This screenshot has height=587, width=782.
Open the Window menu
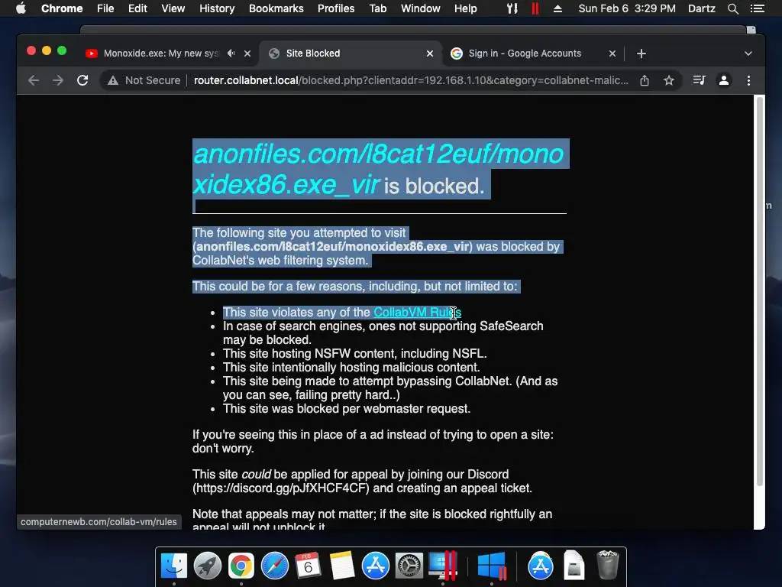[x=421, y=8]
